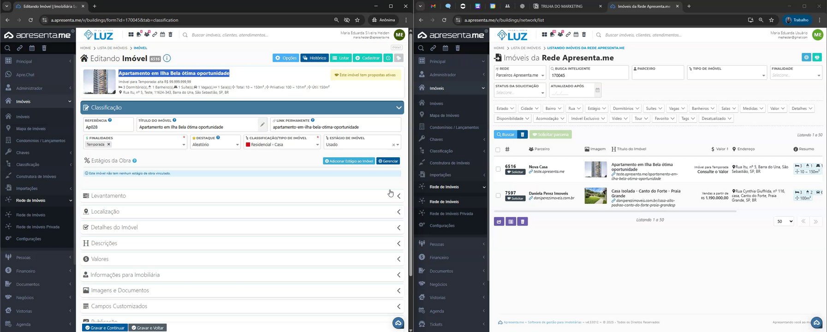Open the Cidade filter dropdown
Screen dimensions: 827x332
coord(530,108)
